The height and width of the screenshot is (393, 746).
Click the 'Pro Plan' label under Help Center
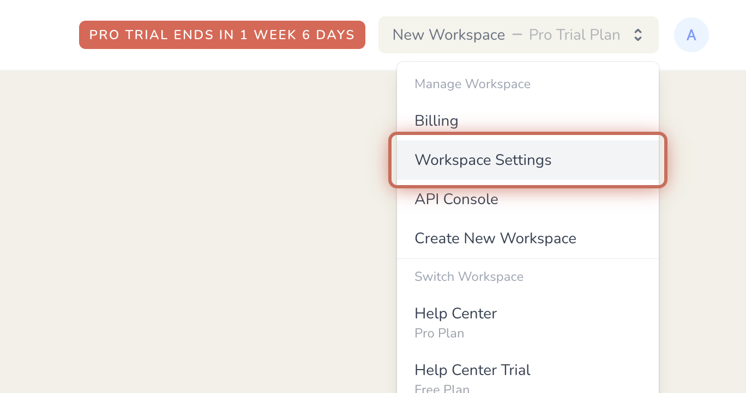[439, 333]
